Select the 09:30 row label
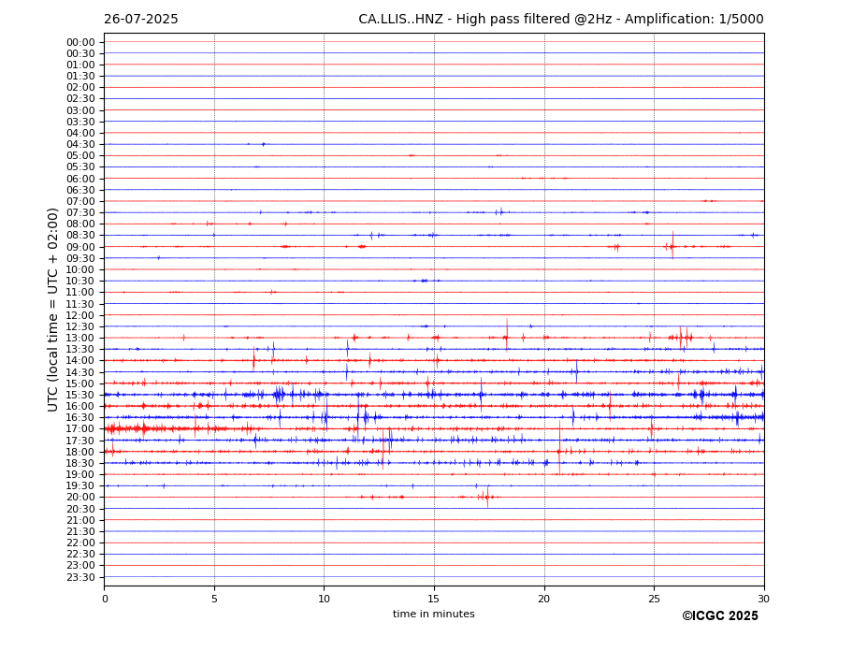 tap(80, 258)
